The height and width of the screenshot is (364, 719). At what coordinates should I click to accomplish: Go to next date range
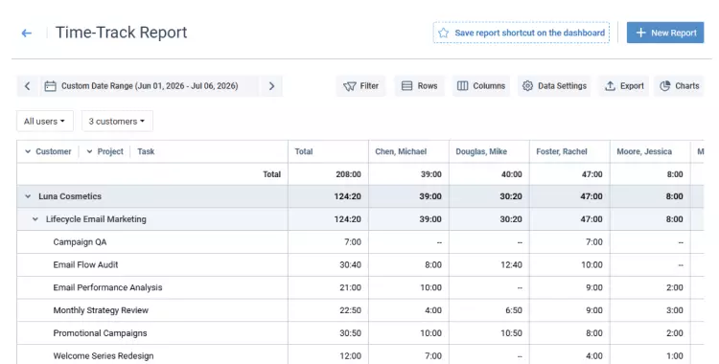click(x=271, y=86)
